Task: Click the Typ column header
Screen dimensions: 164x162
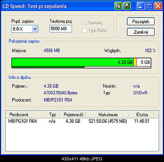Action: 52,115
